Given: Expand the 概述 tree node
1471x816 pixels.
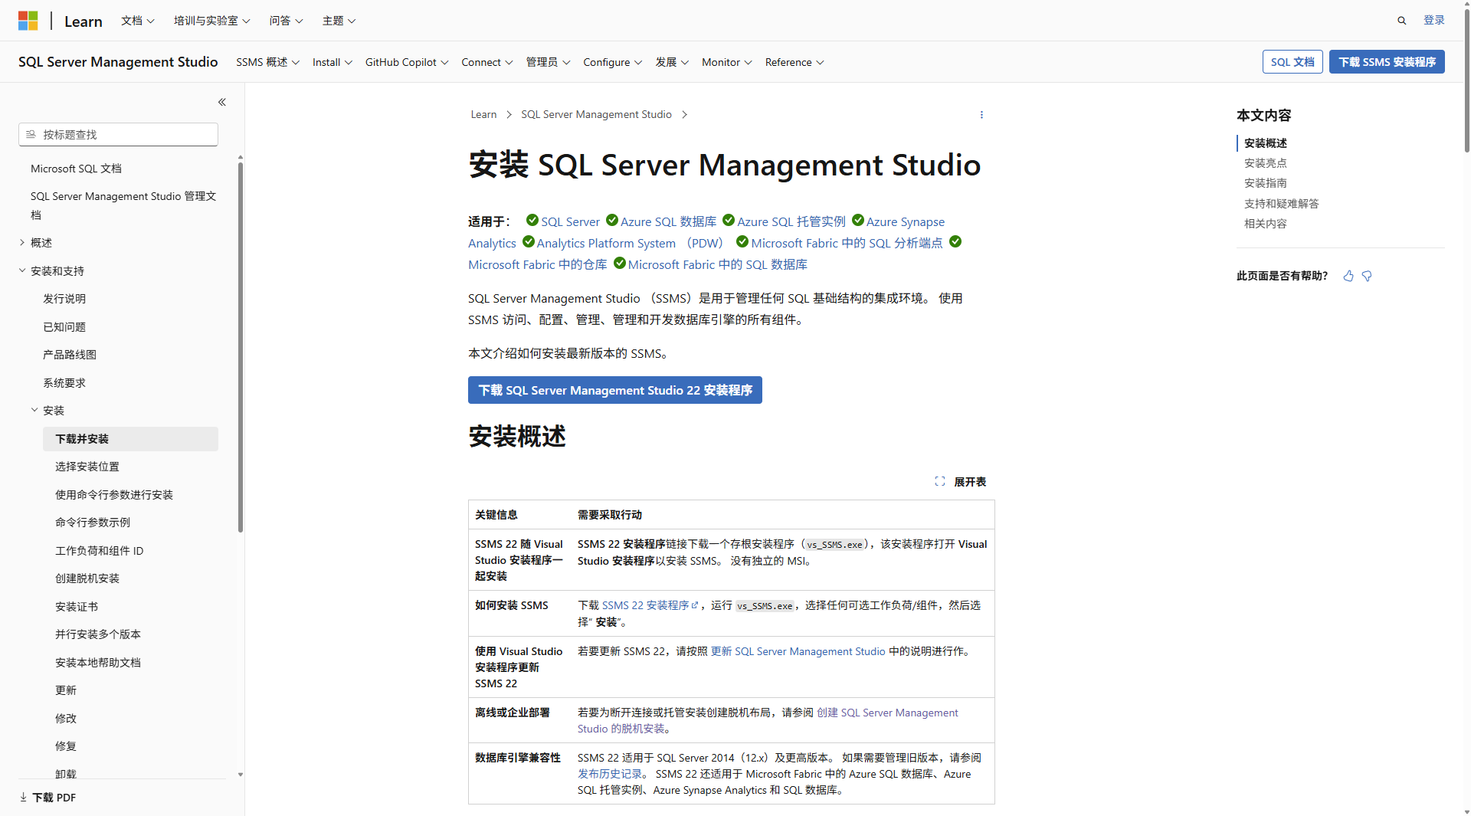Looking at the screenshot, I should [22, 242].
